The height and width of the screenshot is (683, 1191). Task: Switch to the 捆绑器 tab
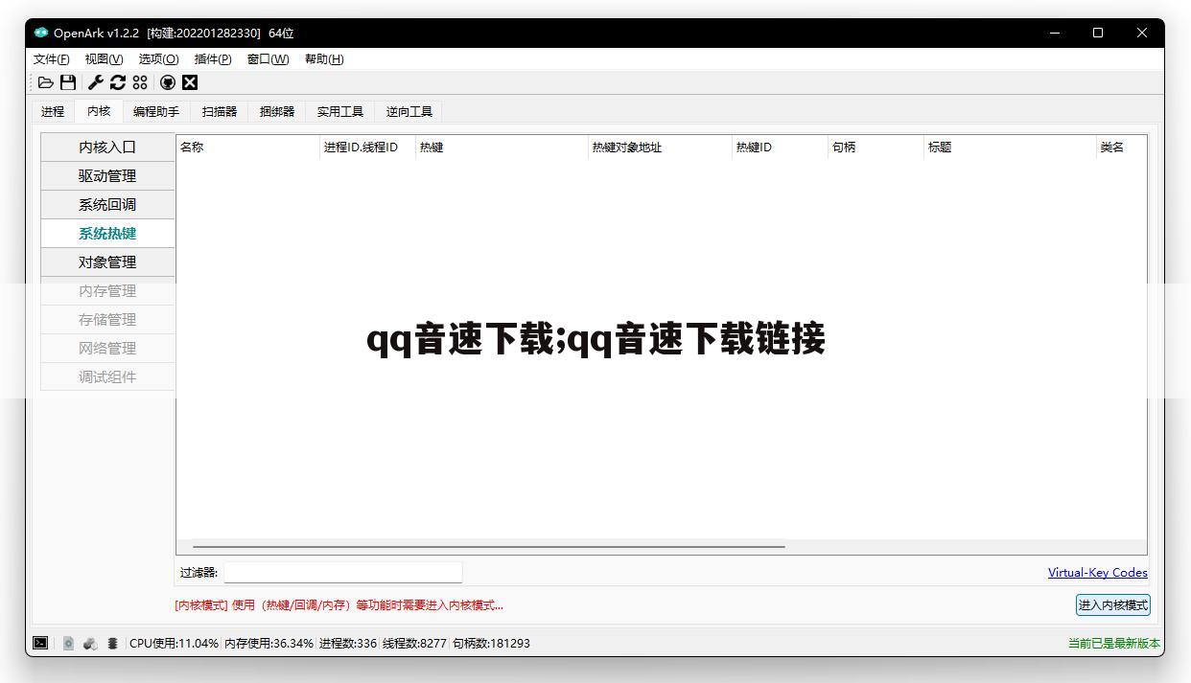click(x=277, y=111)
